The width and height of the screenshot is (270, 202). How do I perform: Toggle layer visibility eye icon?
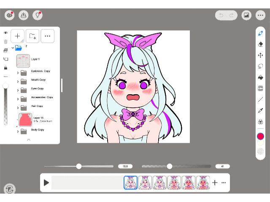pyautogui.click(x=5, y=33)
